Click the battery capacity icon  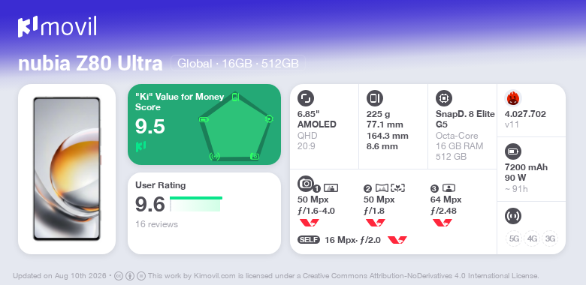(x=513, y=151)
